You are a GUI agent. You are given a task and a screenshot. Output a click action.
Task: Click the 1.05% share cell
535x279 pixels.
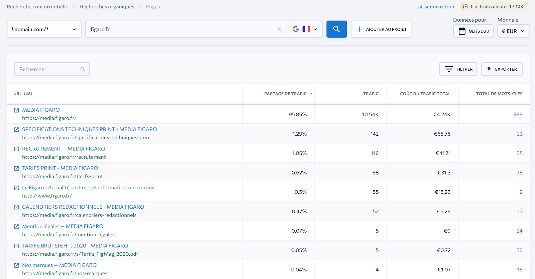[x=299, y=153]
